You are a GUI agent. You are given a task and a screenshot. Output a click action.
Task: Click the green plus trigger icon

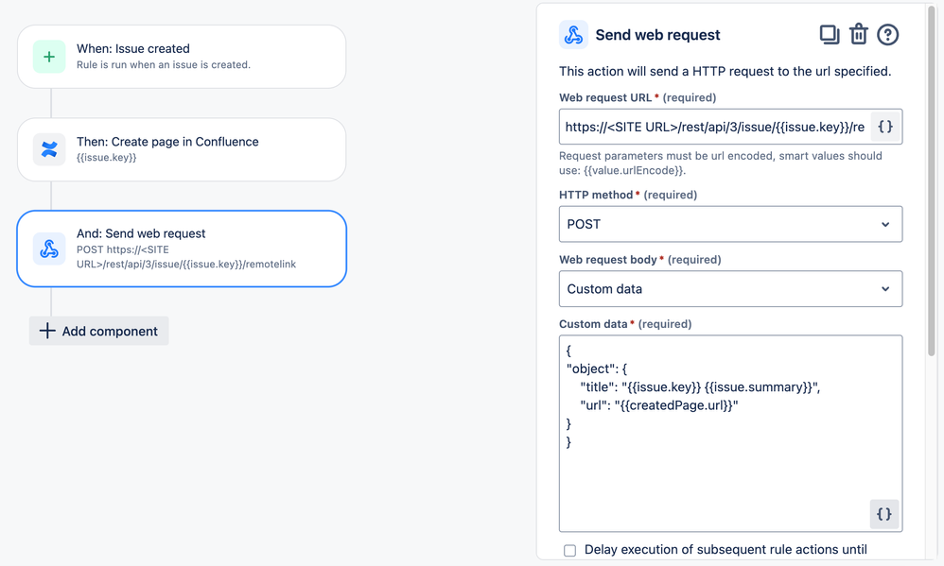(x=49, y=57)
